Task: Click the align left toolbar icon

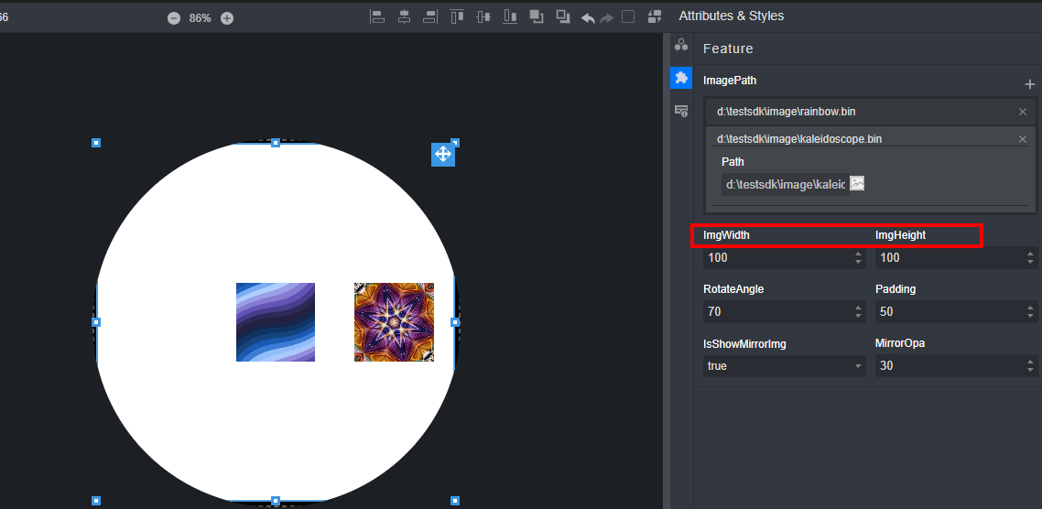Action: tap(376, 16)
